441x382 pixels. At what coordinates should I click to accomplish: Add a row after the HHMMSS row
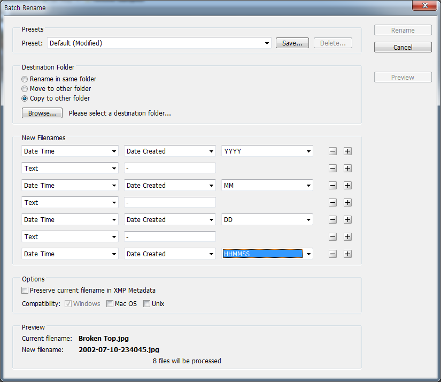347,254
